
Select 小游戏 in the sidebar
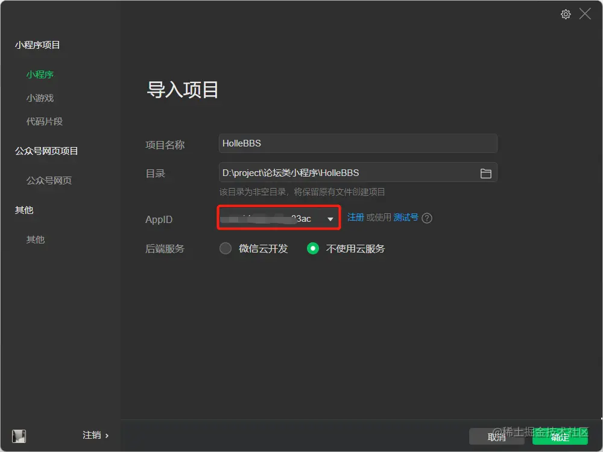40,98
